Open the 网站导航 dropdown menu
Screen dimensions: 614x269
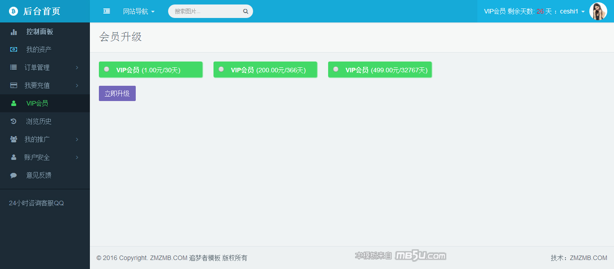tap(138, 11)
